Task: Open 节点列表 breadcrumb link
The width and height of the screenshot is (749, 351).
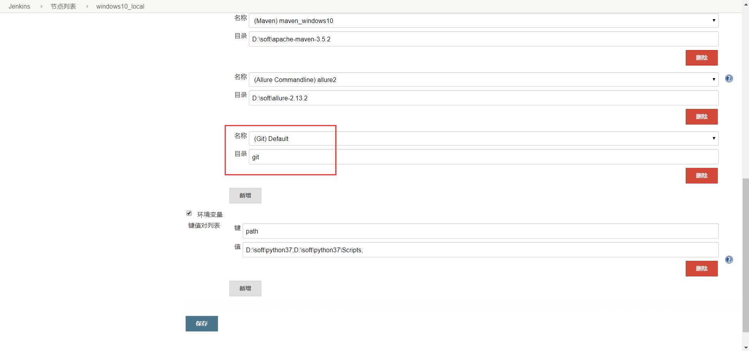Action: (63, 6)
